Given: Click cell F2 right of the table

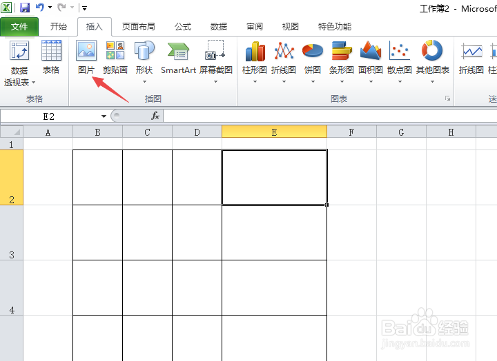Looking at the screenshot, I should coord(351,178).
